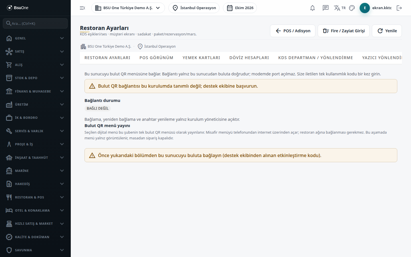Image resolution: width=411 pixels, height=257 pixels.
Task: Expand the HAKEDİŞ chevron
Action: (x=62, y=184)
